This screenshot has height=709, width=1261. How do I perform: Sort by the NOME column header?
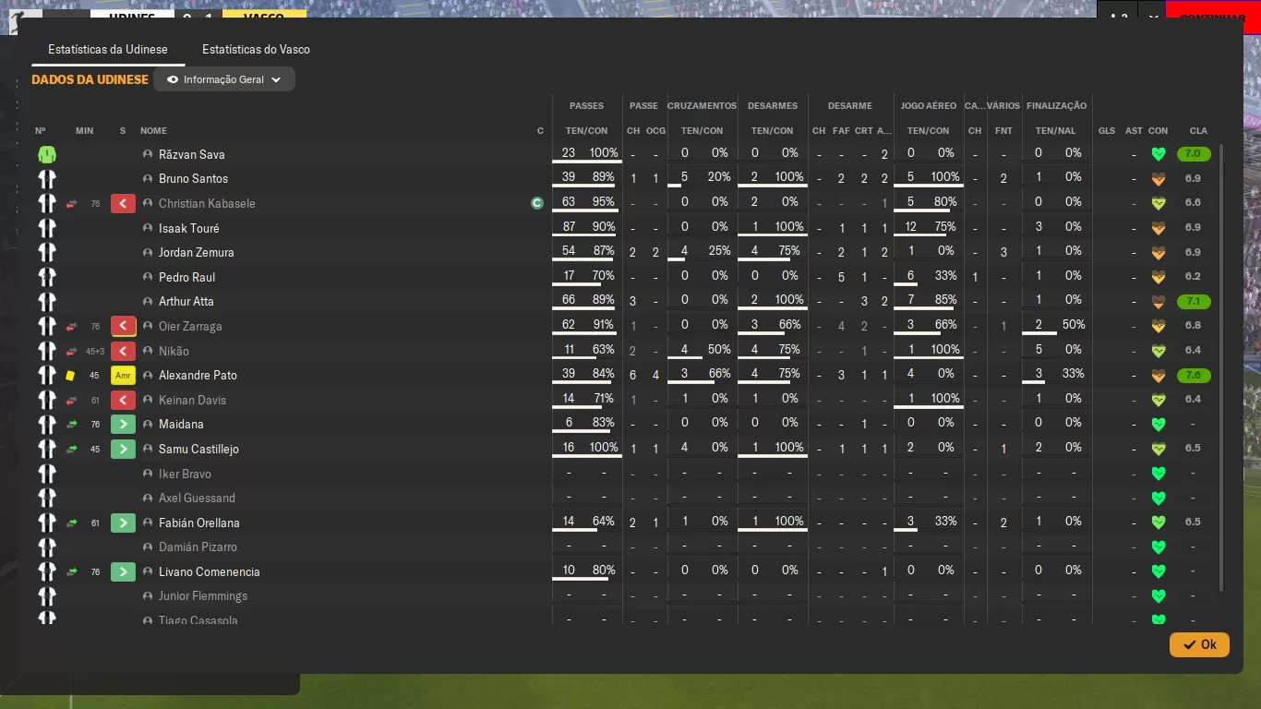153,131
